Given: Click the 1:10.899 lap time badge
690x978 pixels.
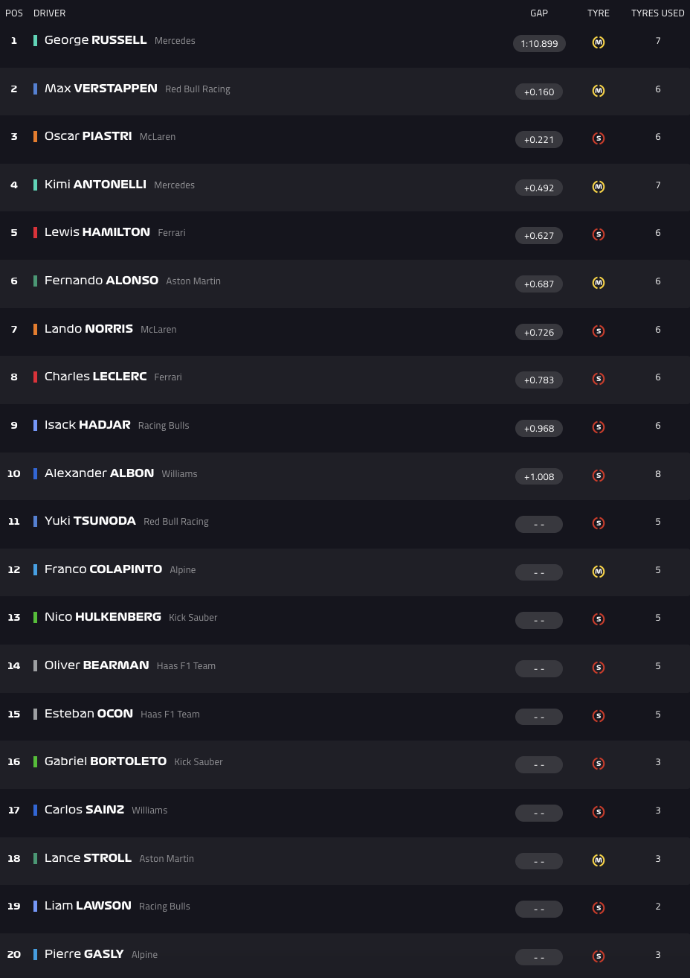Looking at the screenshot, I should click(x=539, y=43).
